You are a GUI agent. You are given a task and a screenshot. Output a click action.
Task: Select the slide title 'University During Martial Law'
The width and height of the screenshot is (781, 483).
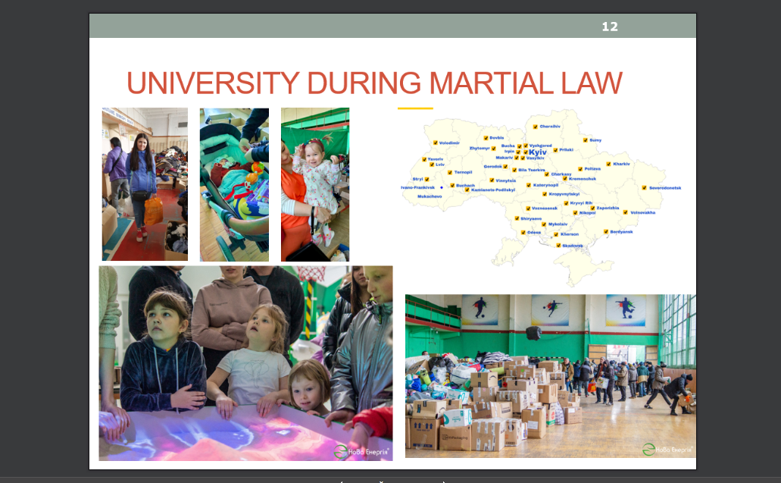(x=374, y=83)
